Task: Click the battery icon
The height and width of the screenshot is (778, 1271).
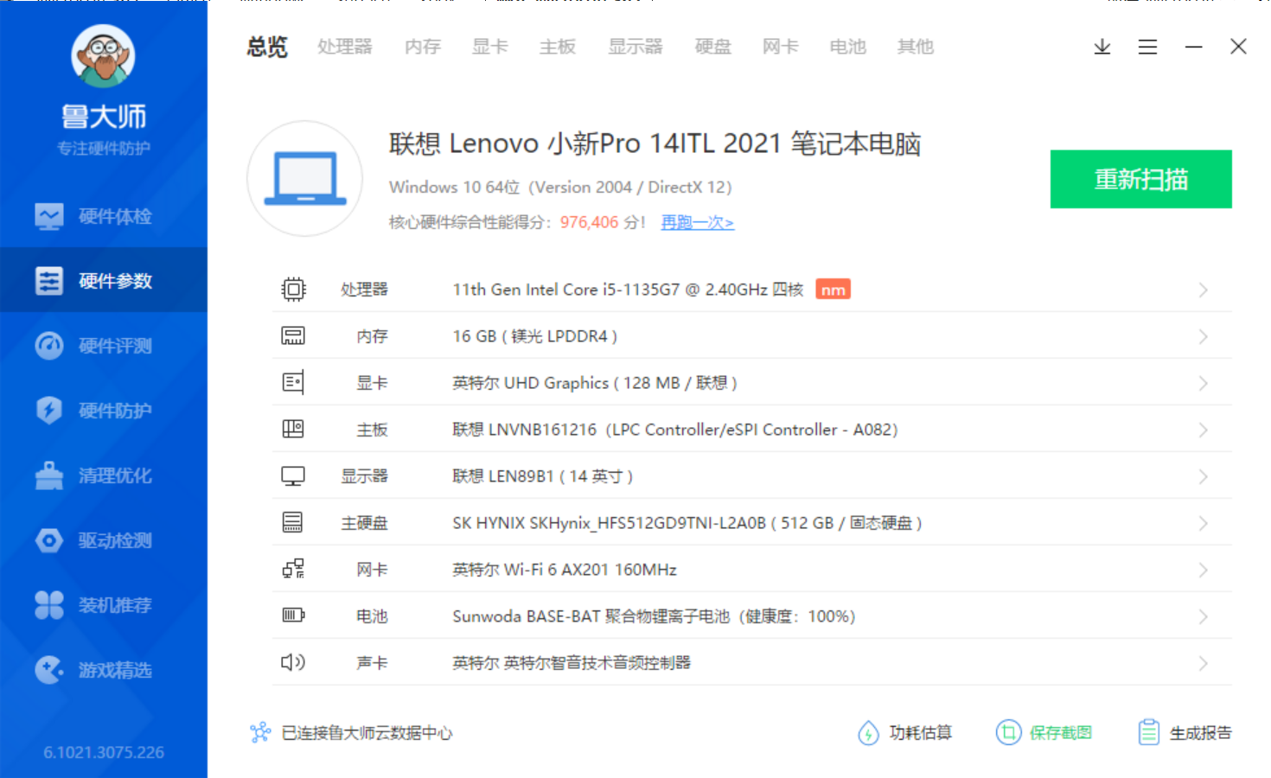Action: point(293,615)
